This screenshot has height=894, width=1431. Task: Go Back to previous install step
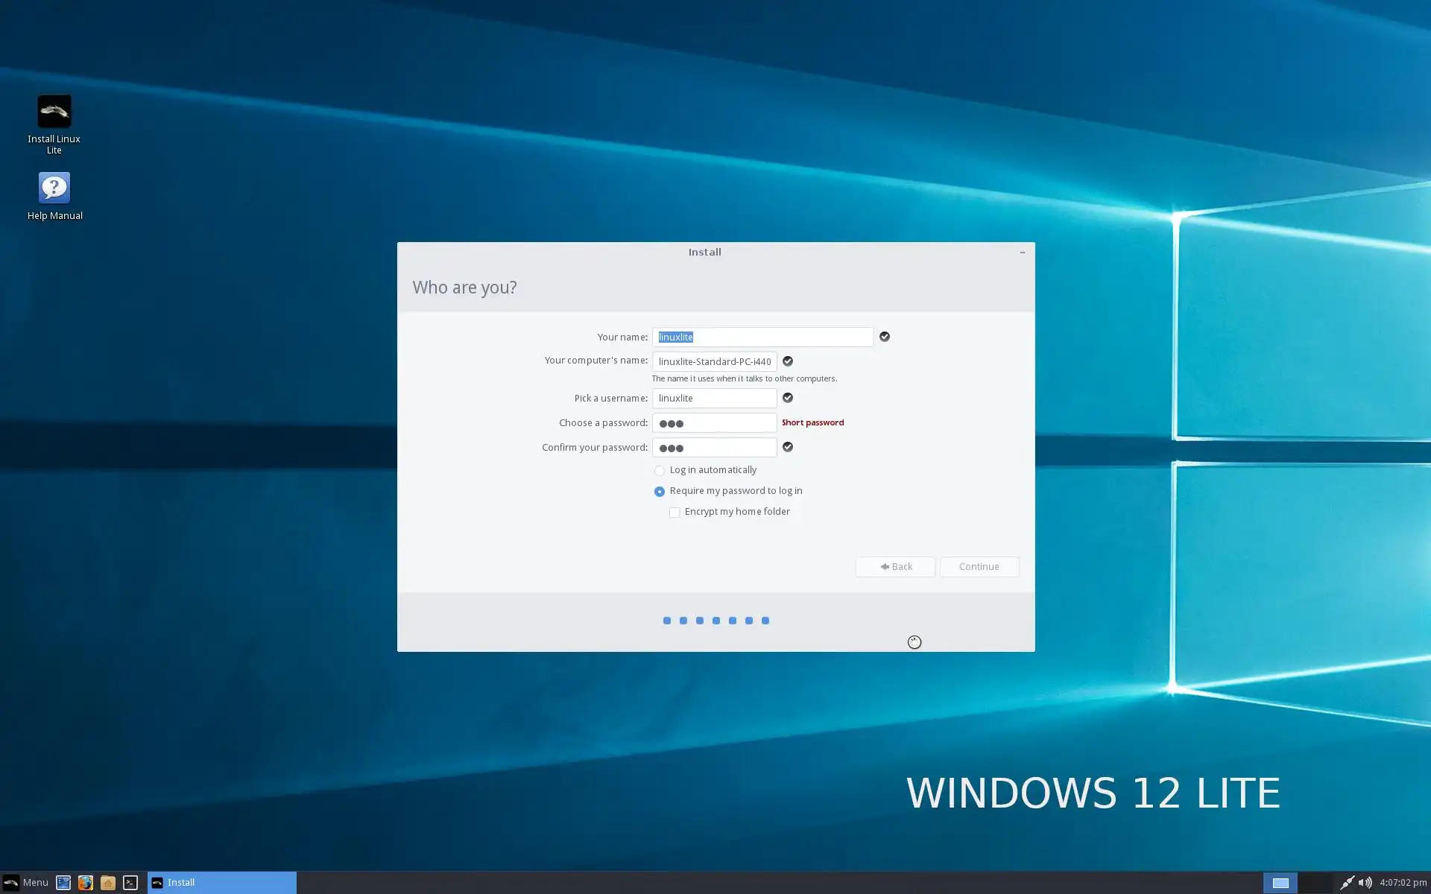(x=894, y=567)
